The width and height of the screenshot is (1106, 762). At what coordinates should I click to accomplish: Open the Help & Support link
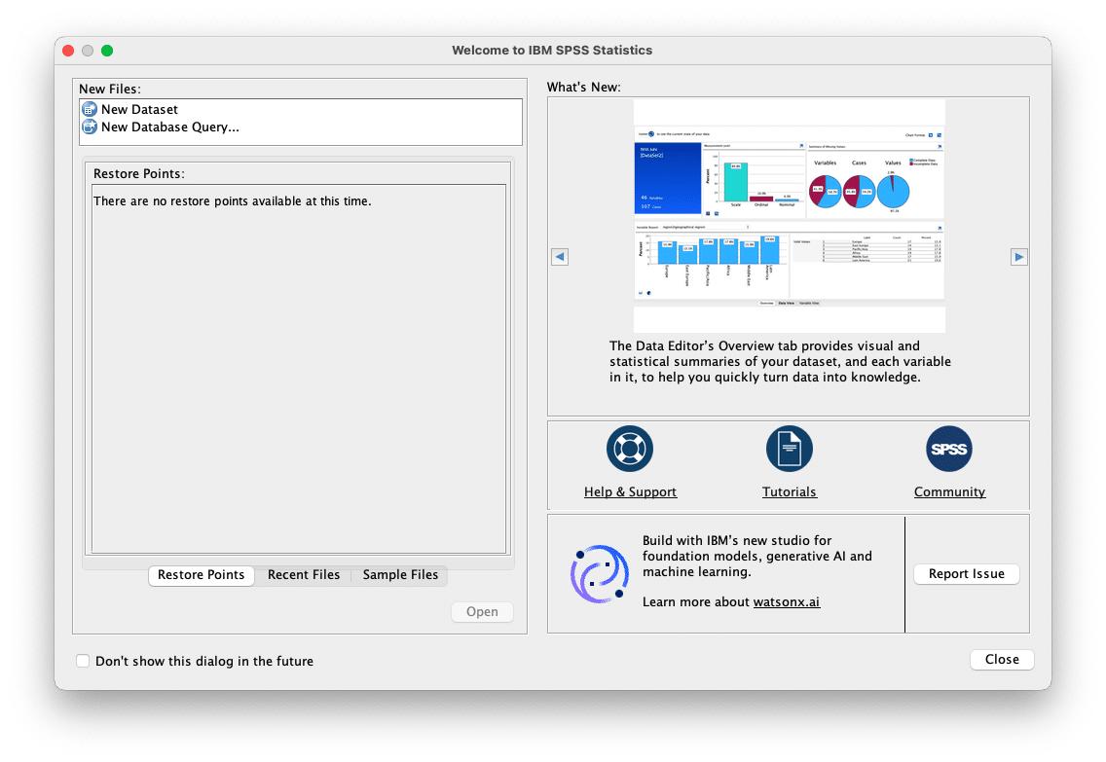[x=630, y=492]
